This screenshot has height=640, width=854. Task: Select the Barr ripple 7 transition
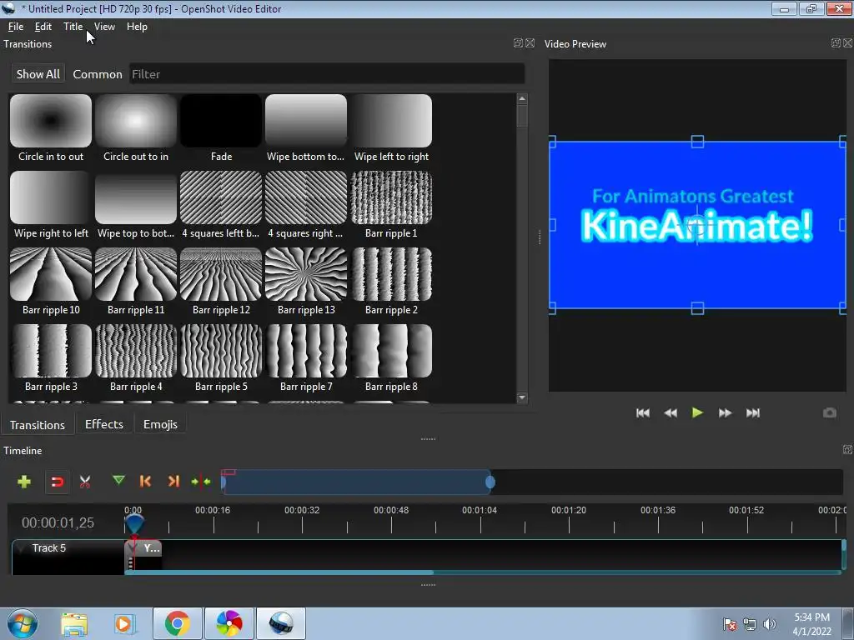pyautogui.click(x=306, y=358)
